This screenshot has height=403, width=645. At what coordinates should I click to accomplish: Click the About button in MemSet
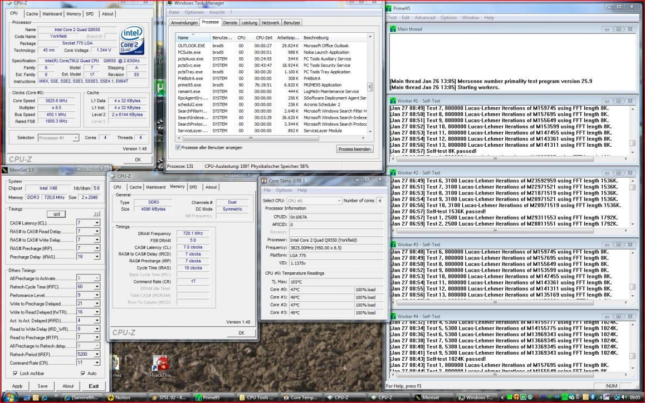click(x=68, y=386)
